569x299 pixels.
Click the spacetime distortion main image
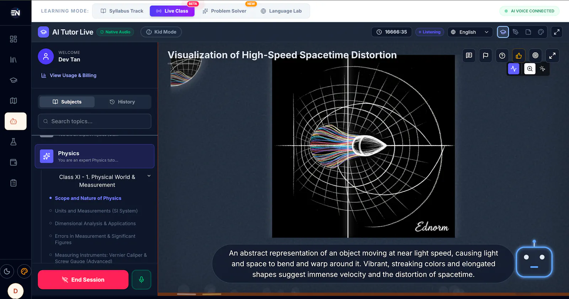click(363, 146)
